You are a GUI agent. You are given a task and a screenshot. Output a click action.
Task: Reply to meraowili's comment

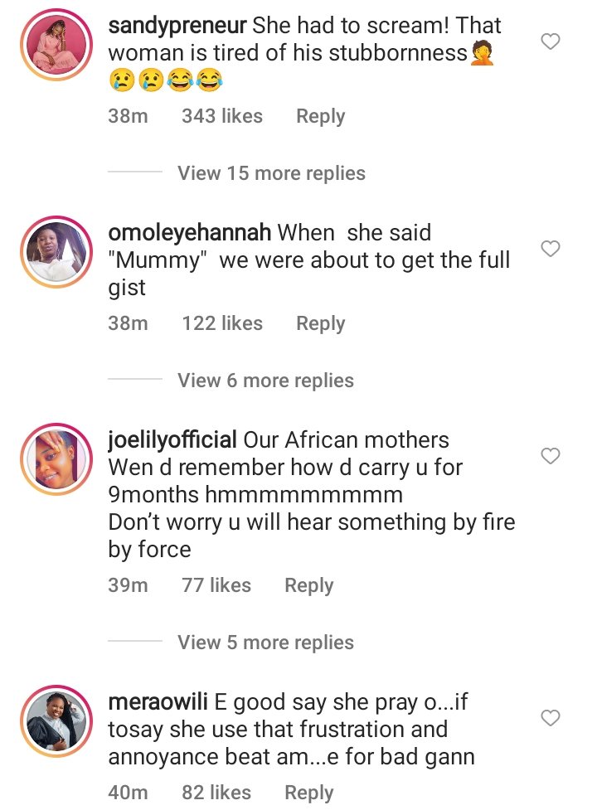(x=308, y=793)
